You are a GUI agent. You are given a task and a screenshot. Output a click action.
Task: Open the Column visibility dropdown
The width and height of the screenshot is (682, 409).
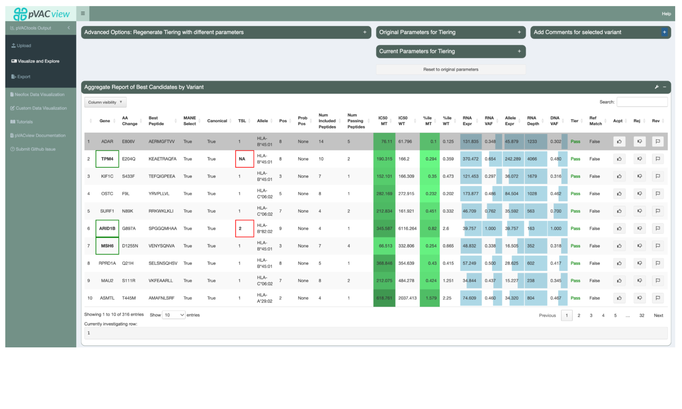[x=105, y=102]
